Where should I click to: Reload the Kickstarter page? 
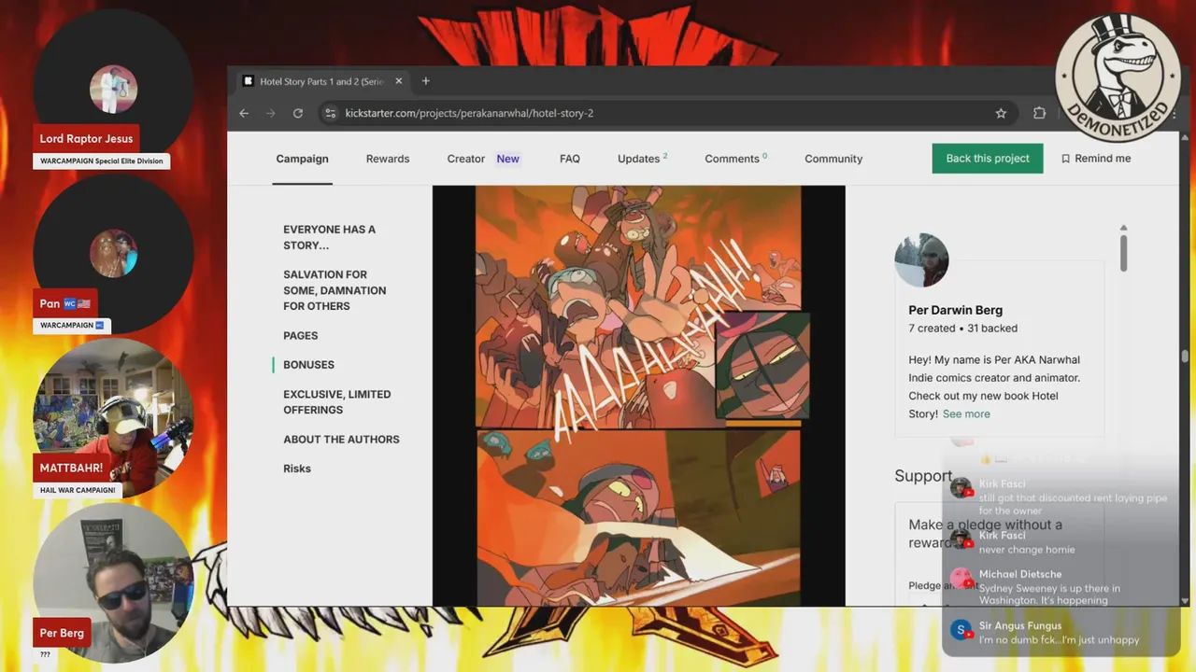298,113
